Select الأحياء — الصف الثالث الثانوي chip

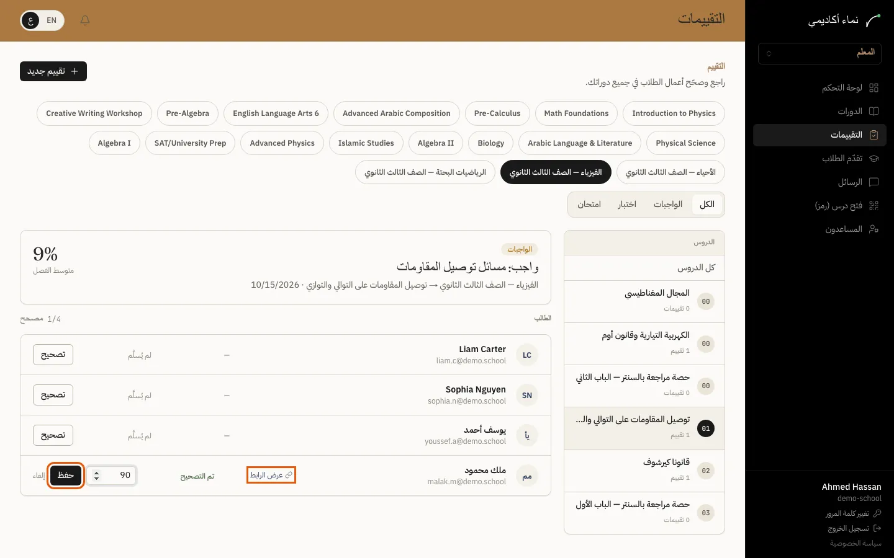click(x=670, y=172)
